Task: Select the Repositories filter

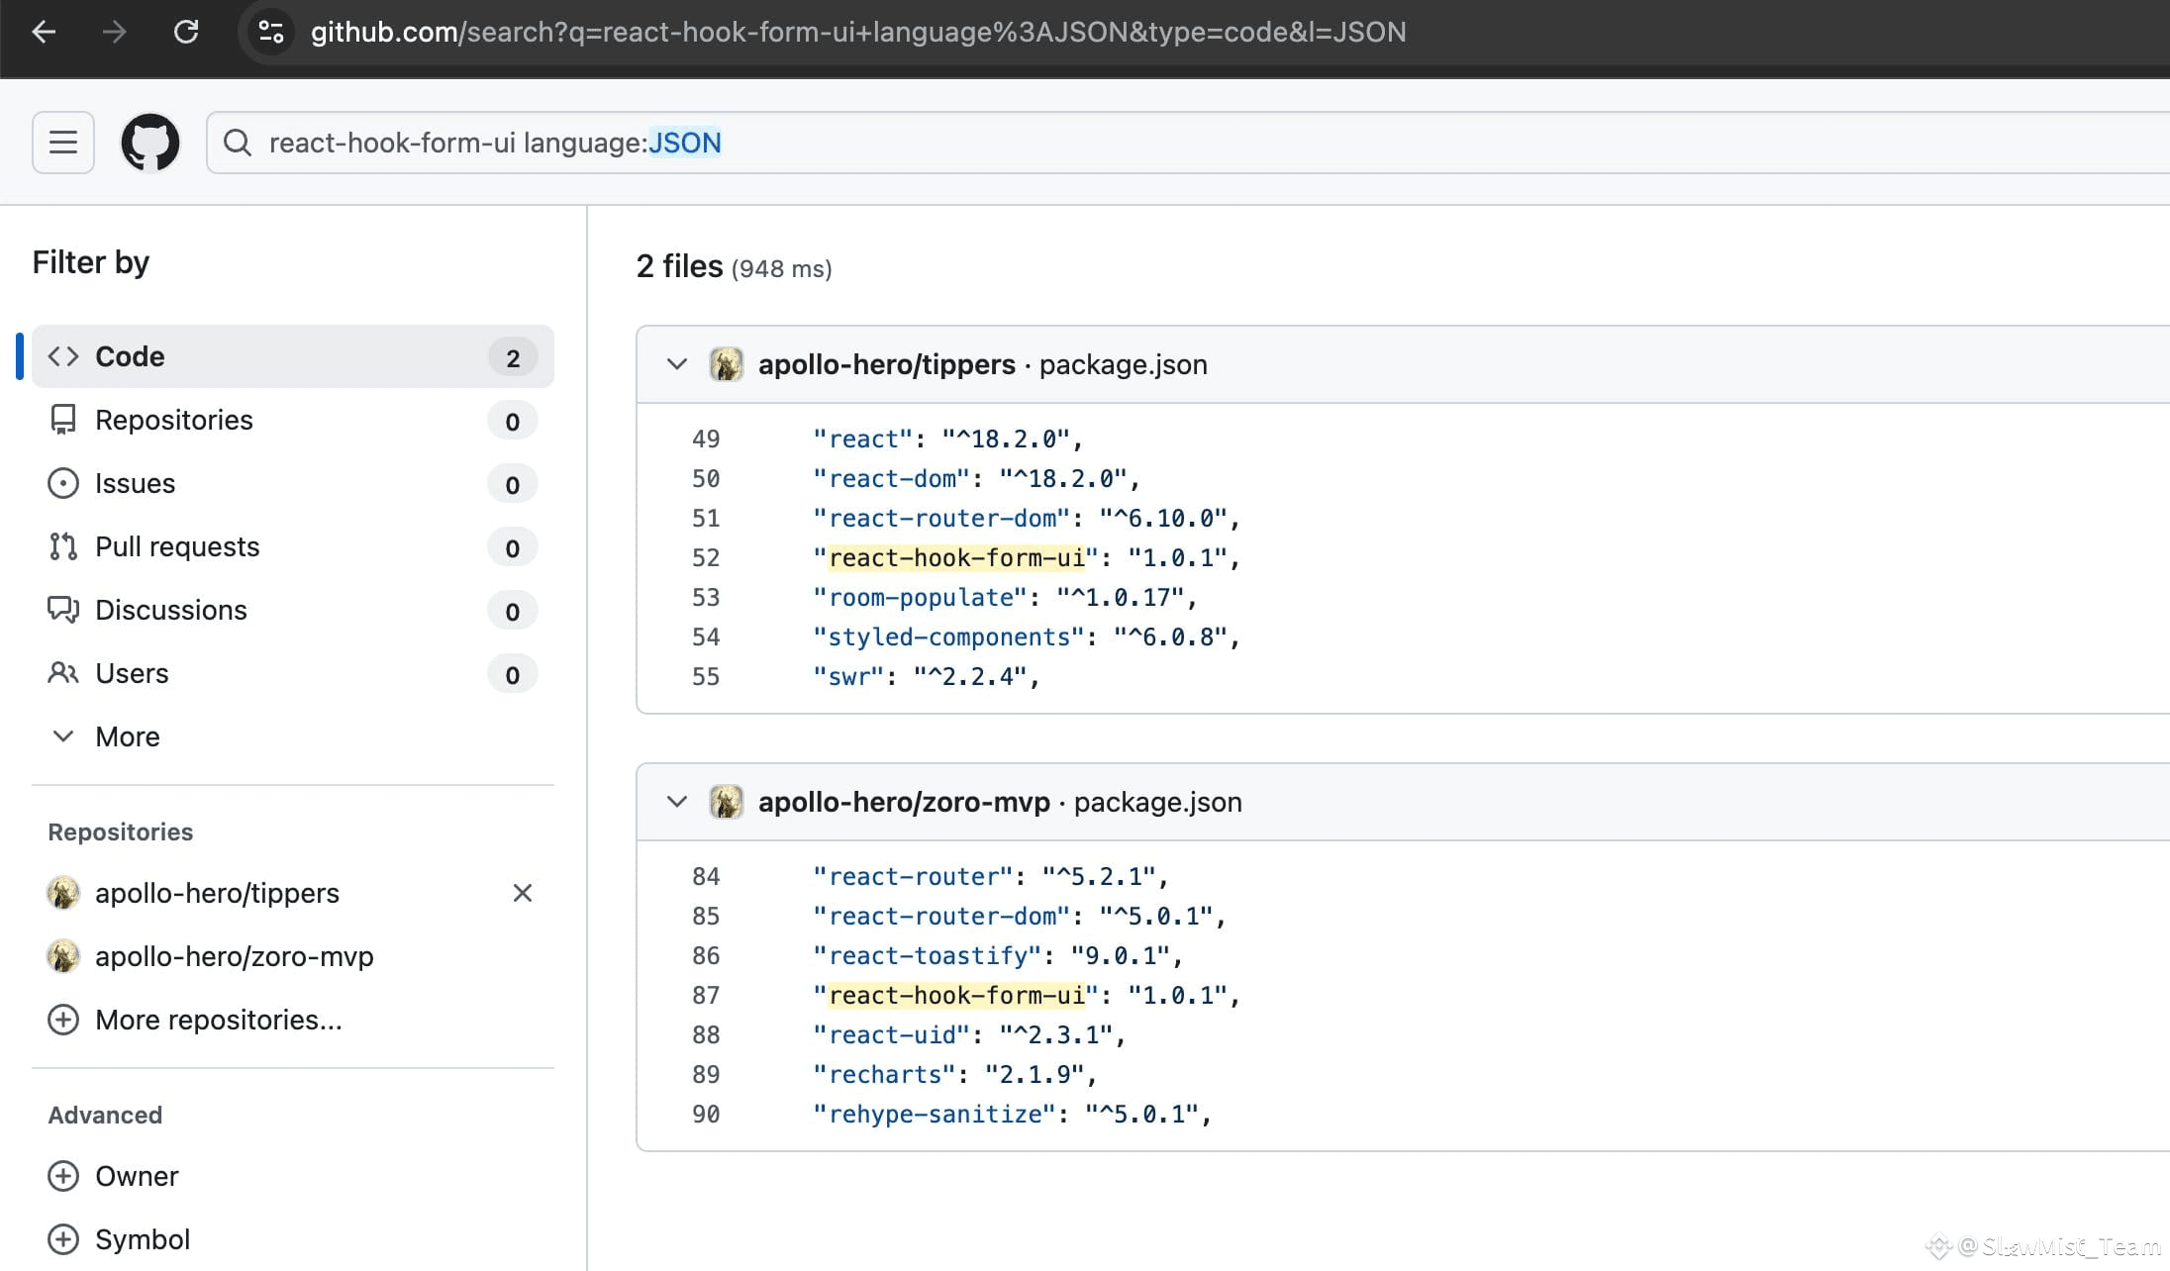Action: (293, 420)
